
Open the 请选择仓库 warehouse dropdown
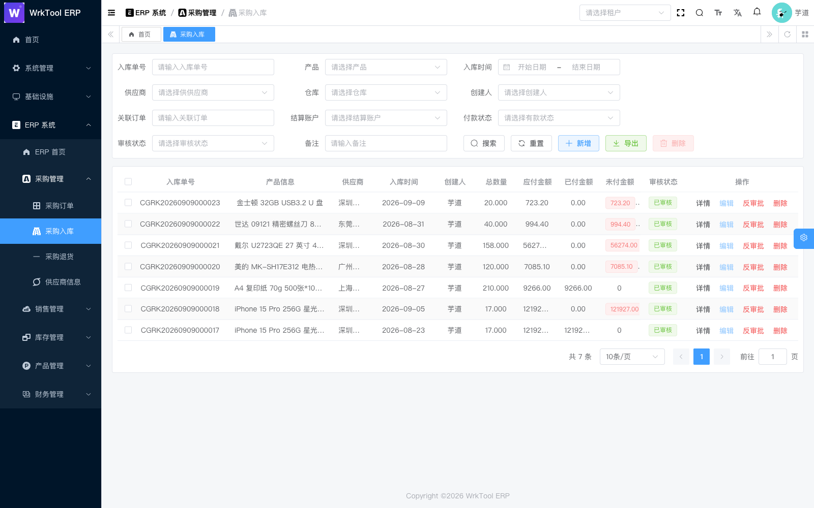[386, 92]
